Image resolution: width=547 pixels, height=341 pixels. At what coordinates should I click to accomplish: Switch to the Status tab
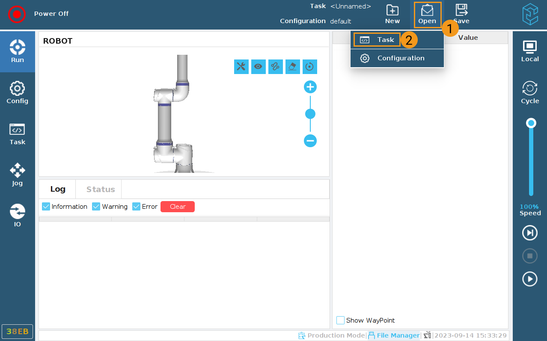pyautogui.click(x=101, y=189)
